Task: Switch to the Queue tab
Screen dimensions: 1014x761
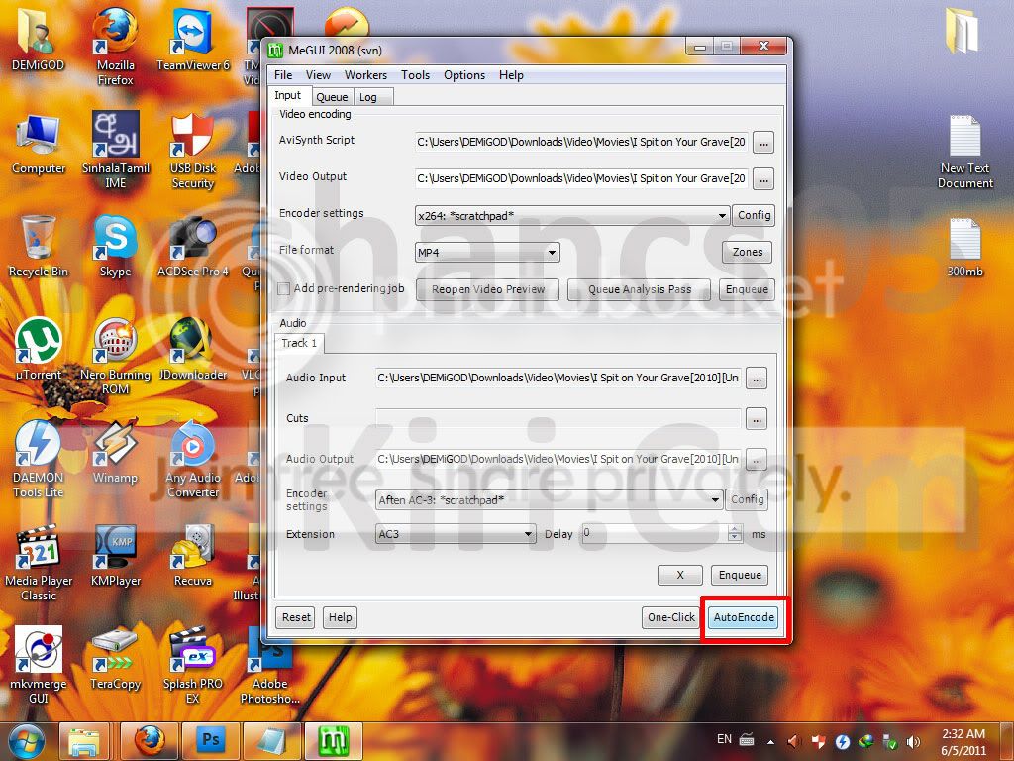Action: (x=333, y=97)
